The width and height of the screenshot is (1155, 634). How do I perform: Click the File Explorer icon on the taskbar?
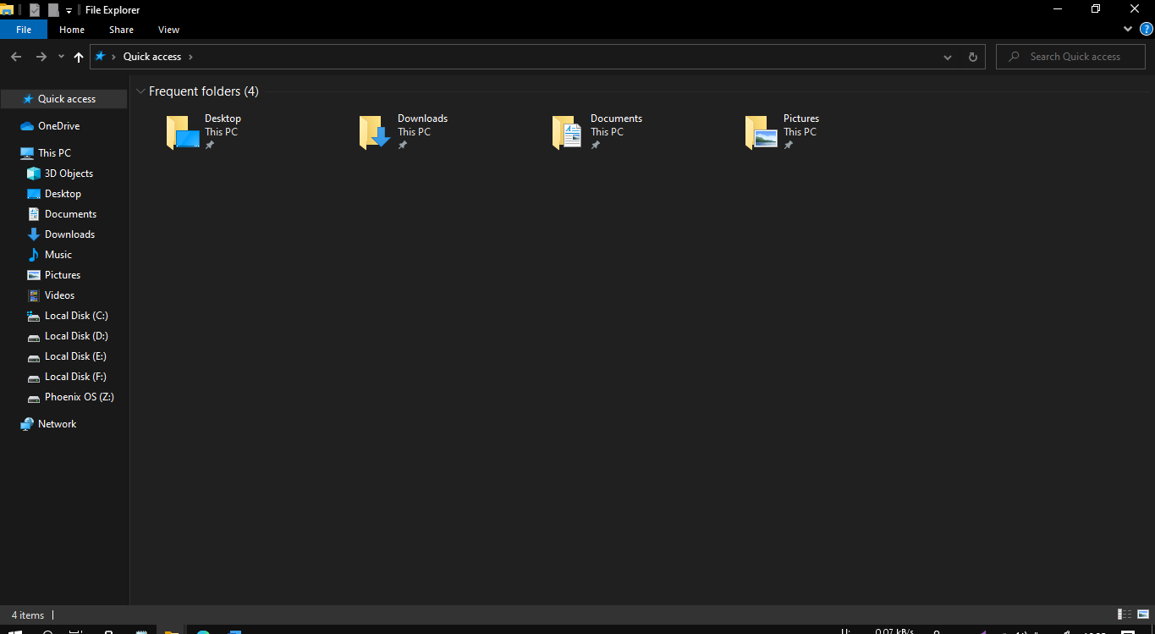click(x=172, y=631)
